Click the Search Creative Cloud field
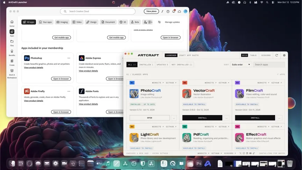The image size is (302, 170). point(98,12)
